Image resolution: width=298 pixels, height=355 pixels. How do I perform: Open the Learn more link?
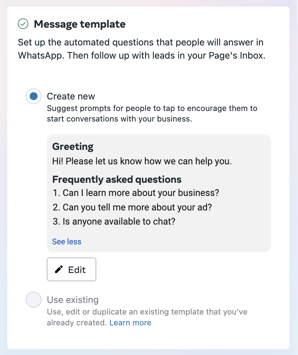130,323
